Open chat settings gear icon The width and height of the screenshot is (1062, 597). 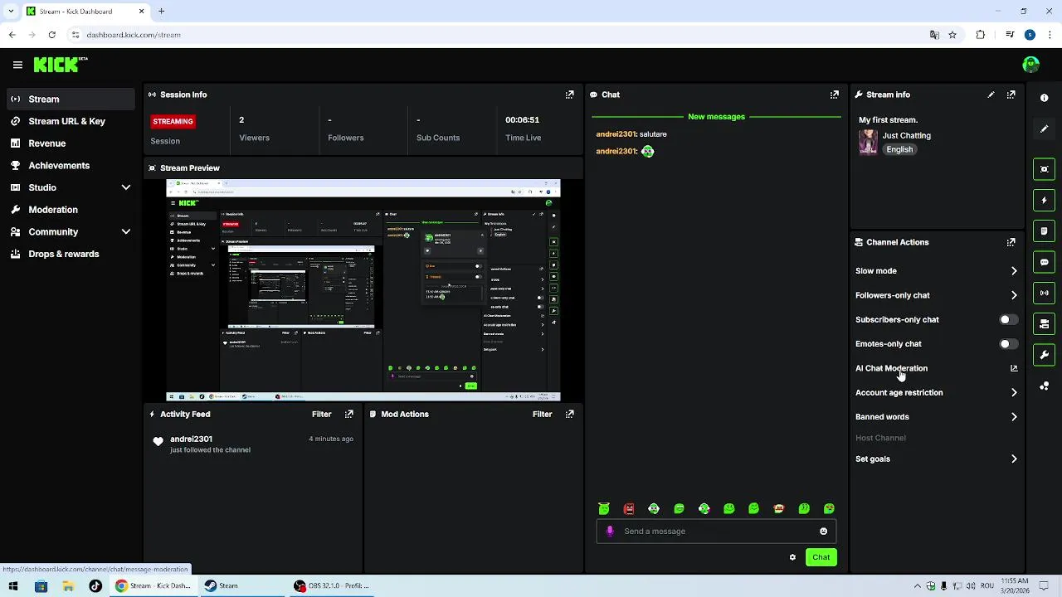(792, 557)
